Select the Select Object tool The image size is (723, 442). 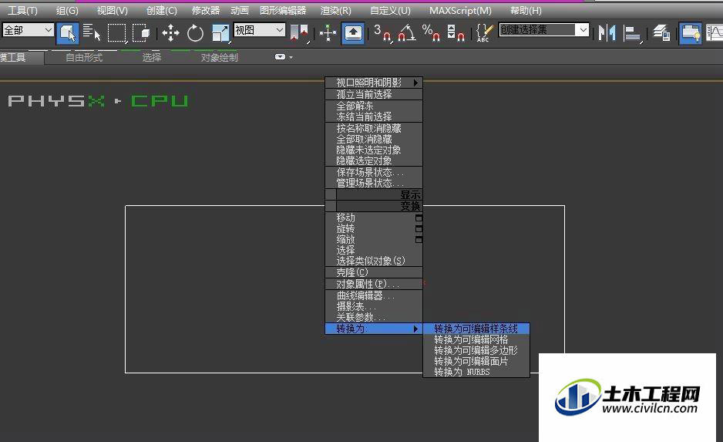(68, 32)
